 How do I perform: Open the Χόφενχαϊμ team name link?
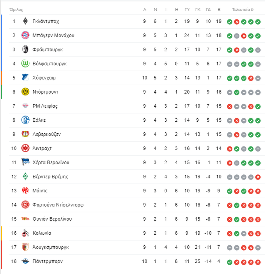44,78
